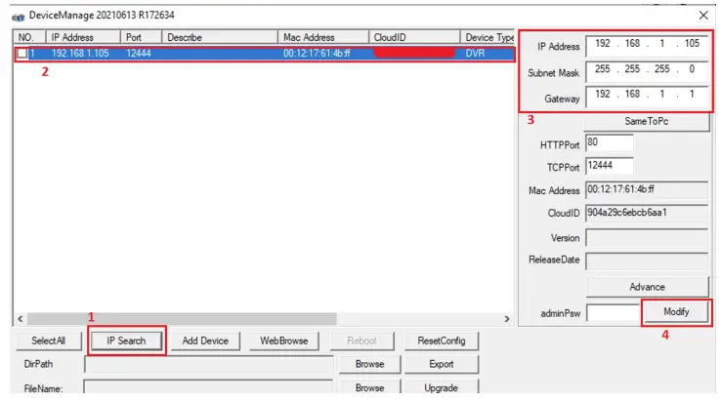Open the Advance settings button
The height and width of the screenshot is (401, 722).
tap(648, 287)
